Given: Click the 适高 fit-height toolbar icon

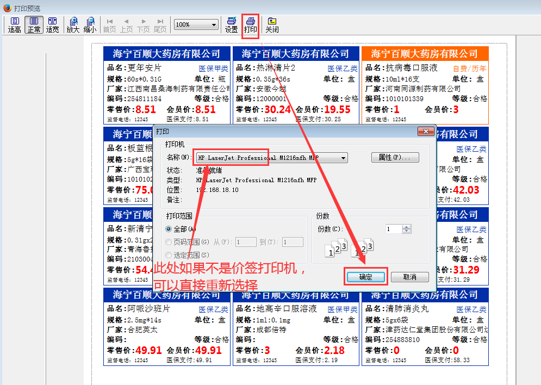Looking at the screenshot, I should 15,25.
